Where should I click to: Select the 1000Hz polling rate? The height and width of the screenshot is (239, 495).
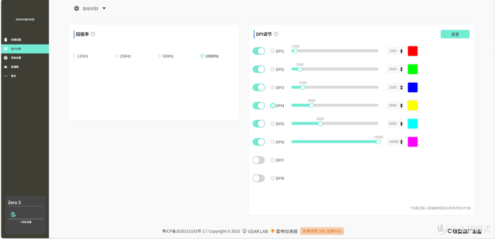[x=209, y=56]
